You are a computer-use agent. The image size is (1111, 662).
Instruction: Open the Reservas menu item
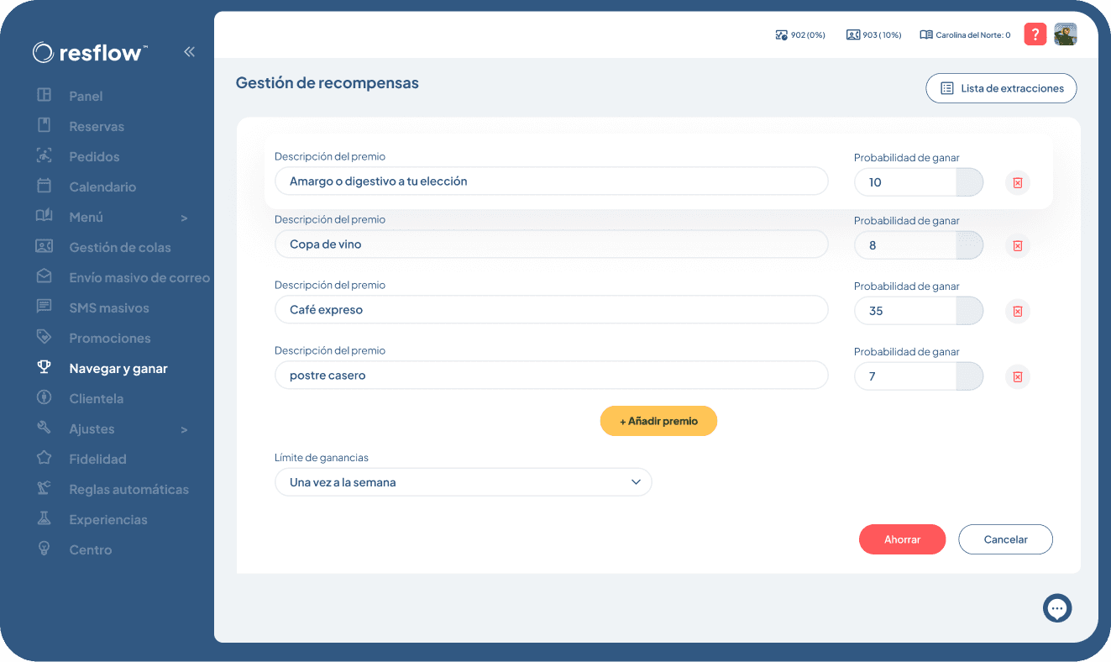[x=97, y=127]
